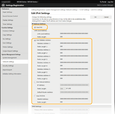This screenshot has width=115, height=114.
Task: Open the To Portal link
Action: click(x=103, y=2)
